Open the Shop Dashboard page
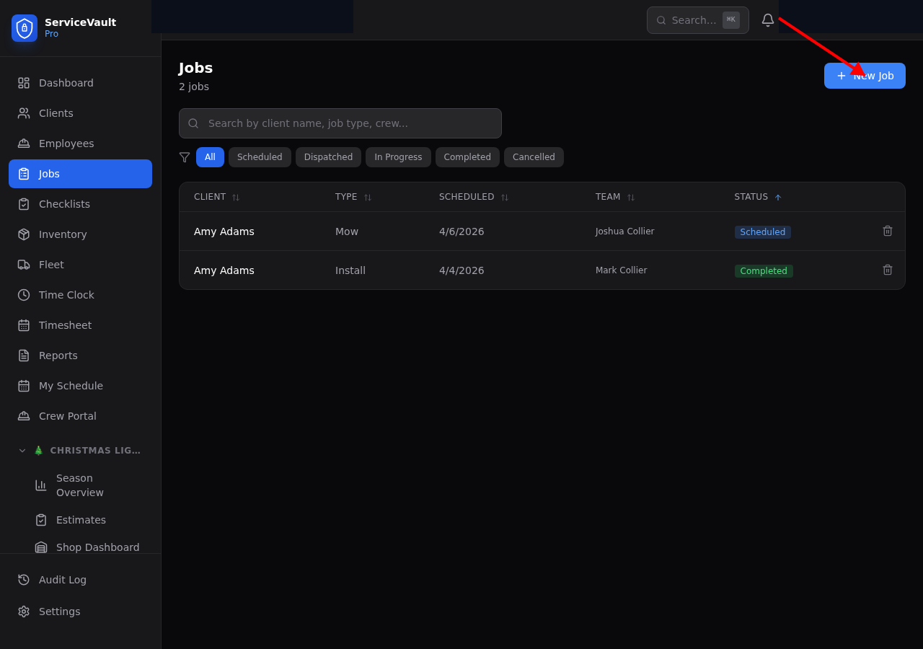This screenshot has width=923, height=649. pyautogui.click(x=97, y=547)
